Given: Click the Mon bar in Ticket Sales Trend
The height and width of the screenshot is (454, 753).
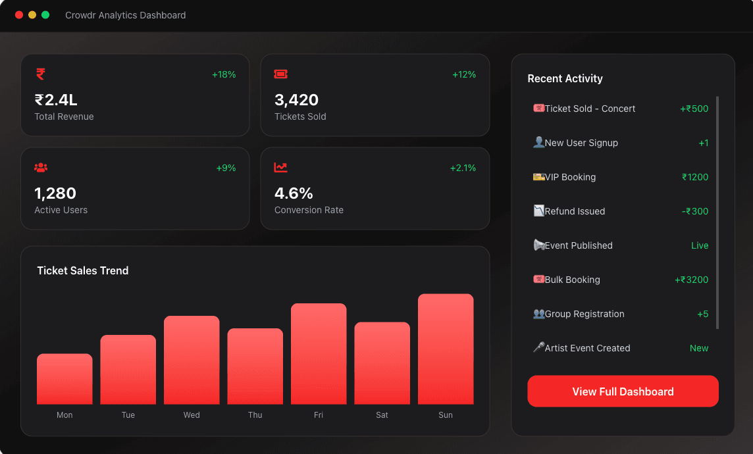Looking at the screenshot, I should pos(65,378).
